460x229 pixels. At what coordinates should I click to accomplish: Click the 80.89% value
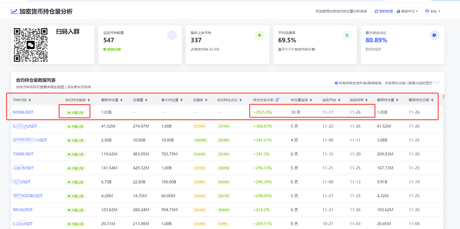(376, 40)
